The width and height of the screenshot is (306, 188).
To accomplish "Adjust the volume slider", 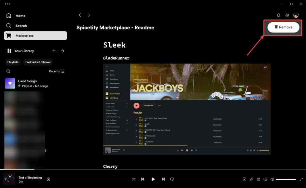I will (286, 179).
